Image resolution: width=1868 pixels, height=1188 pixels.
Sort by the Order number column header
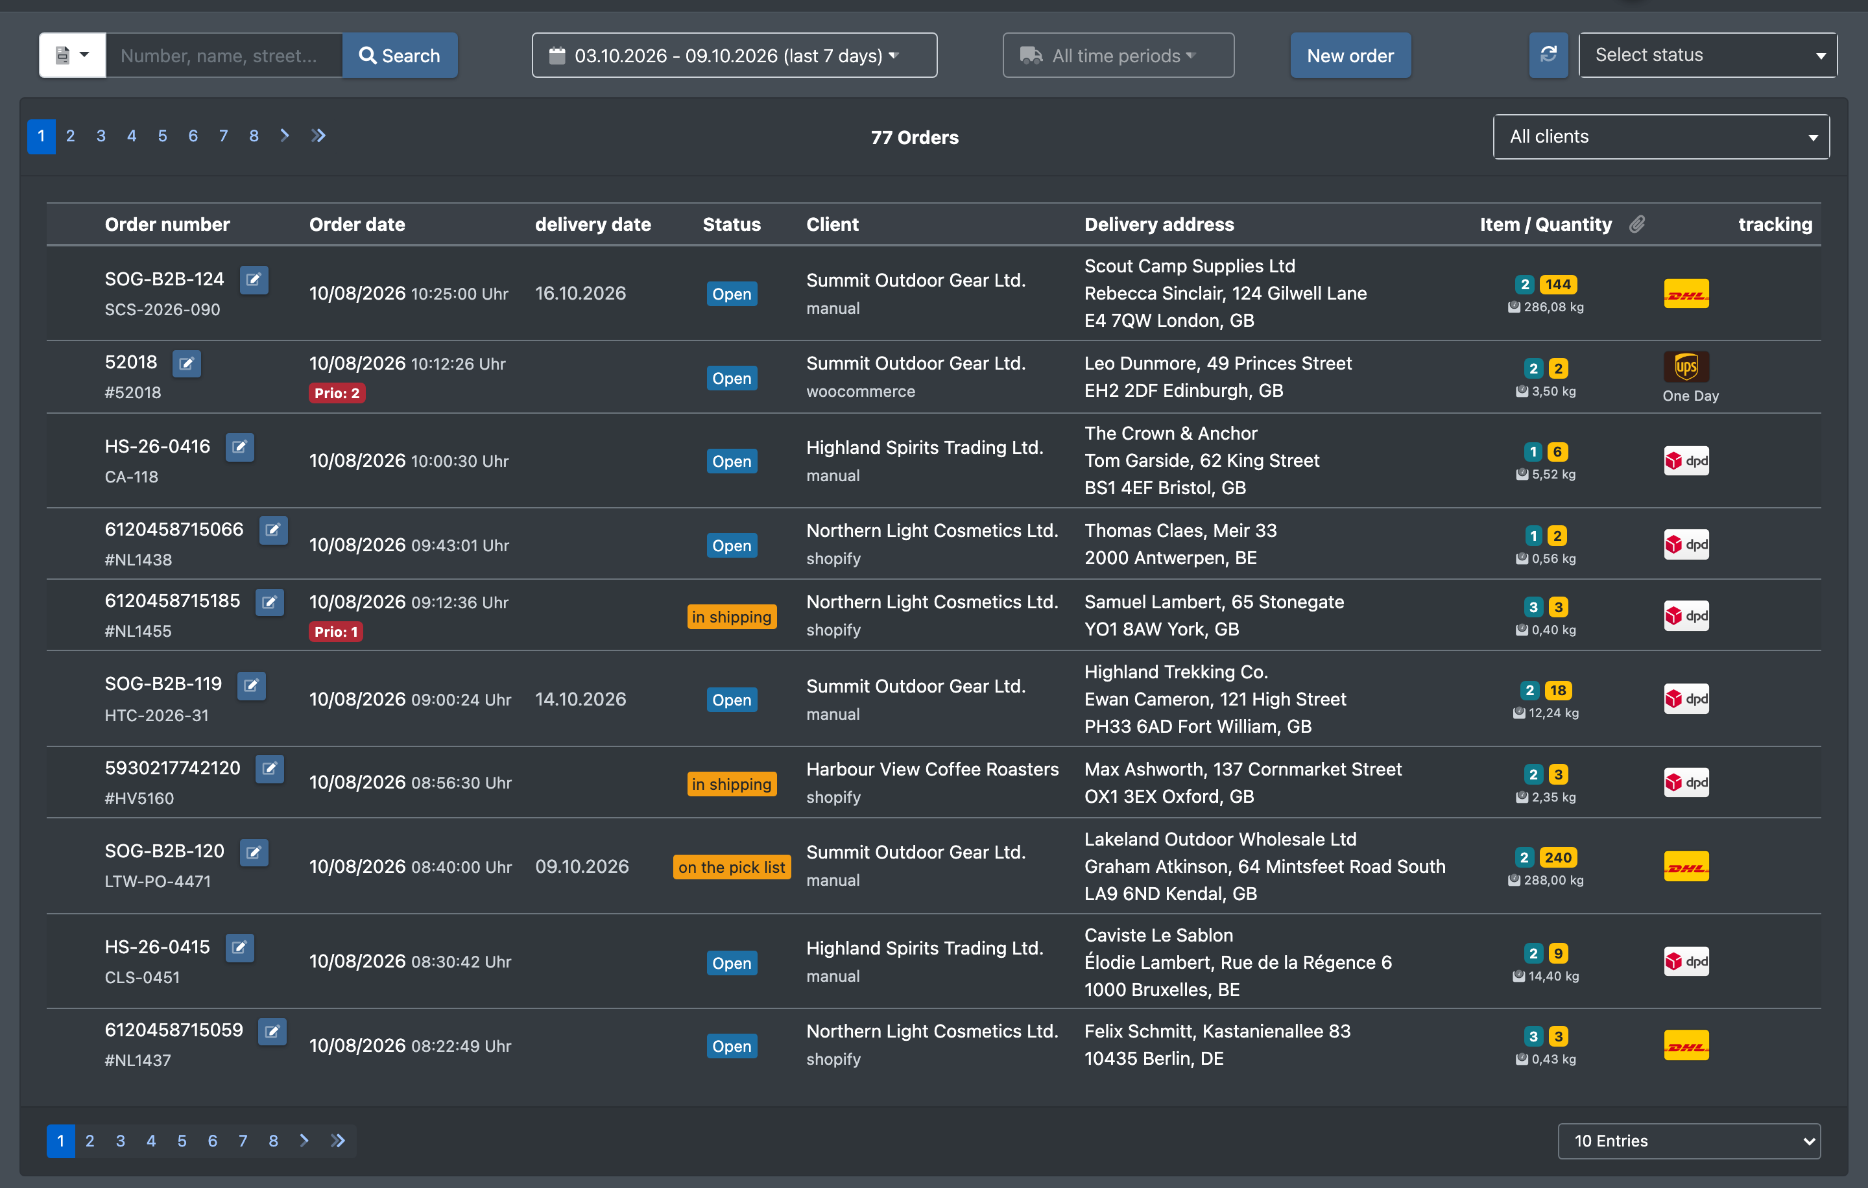[x=167, y=224]
